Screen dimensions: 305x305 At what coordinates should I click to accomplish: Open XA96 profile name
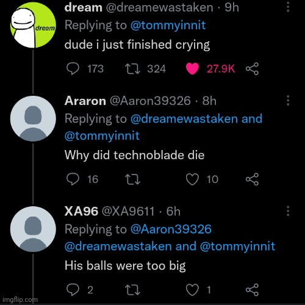pyautogui.click(x=81, y=211)
